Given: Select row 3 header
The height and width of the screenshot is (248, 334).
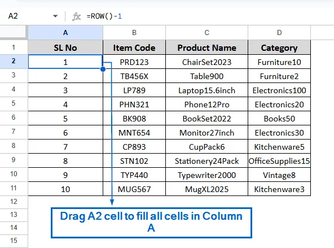Looking at the screenshot, I should point(14,75).
